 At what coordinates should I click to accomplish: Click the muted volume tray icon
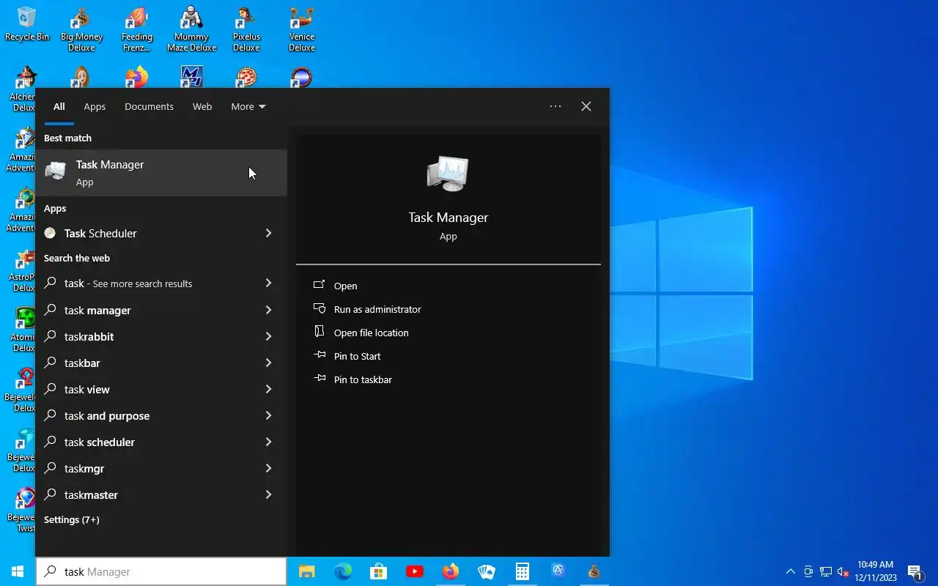(x=843, y=571)
